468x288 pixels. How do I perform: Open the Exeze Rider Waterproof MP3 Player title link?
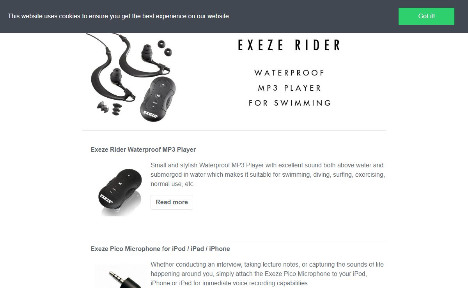click(x=143, y=149)
